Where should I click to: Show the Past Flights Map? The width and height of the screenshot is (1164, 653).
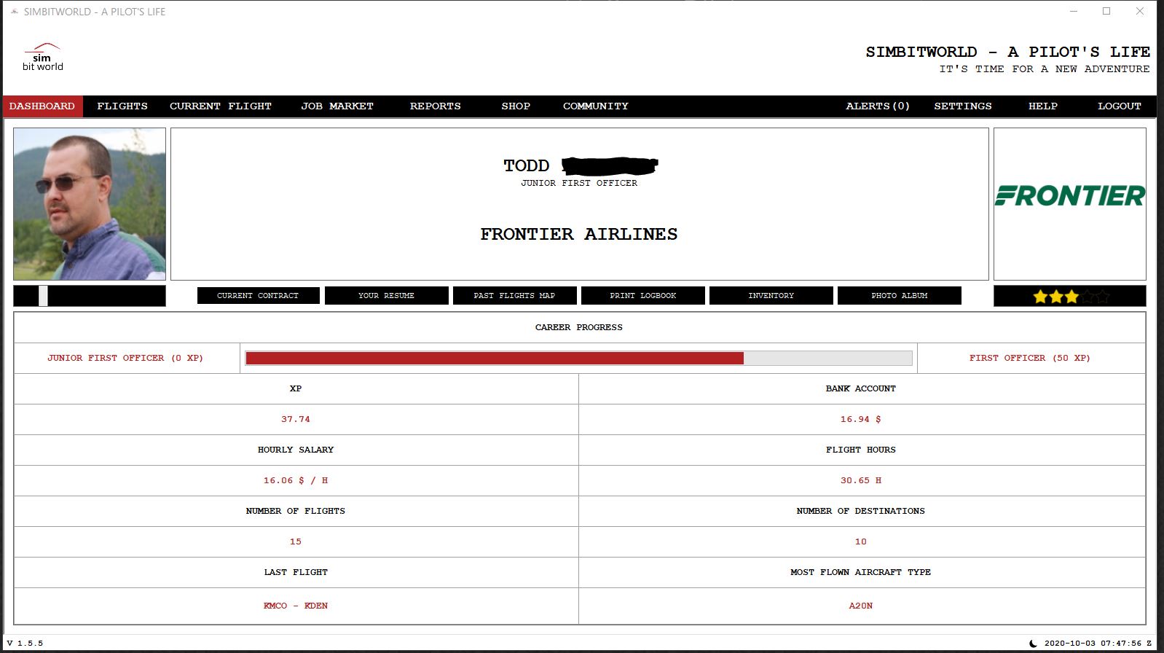click(x=514, y=296)
